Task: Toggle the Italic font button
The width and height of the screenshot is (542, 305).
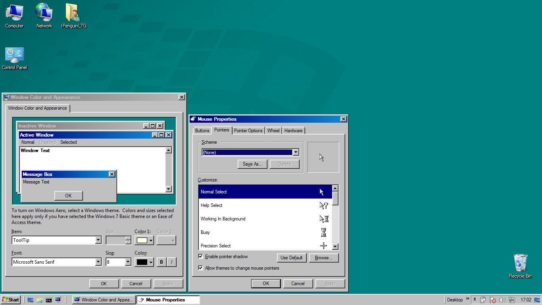Action: tap(171, 262)
